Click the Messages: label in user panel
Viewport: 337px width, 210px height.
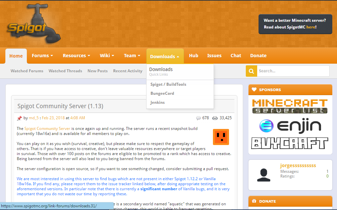289,171
